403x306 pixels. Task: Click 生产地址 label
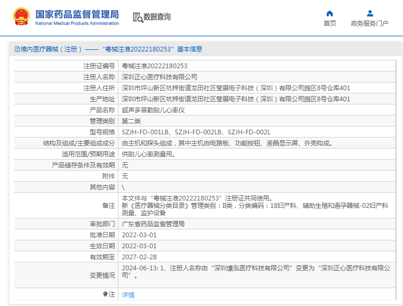pos(102,99)
